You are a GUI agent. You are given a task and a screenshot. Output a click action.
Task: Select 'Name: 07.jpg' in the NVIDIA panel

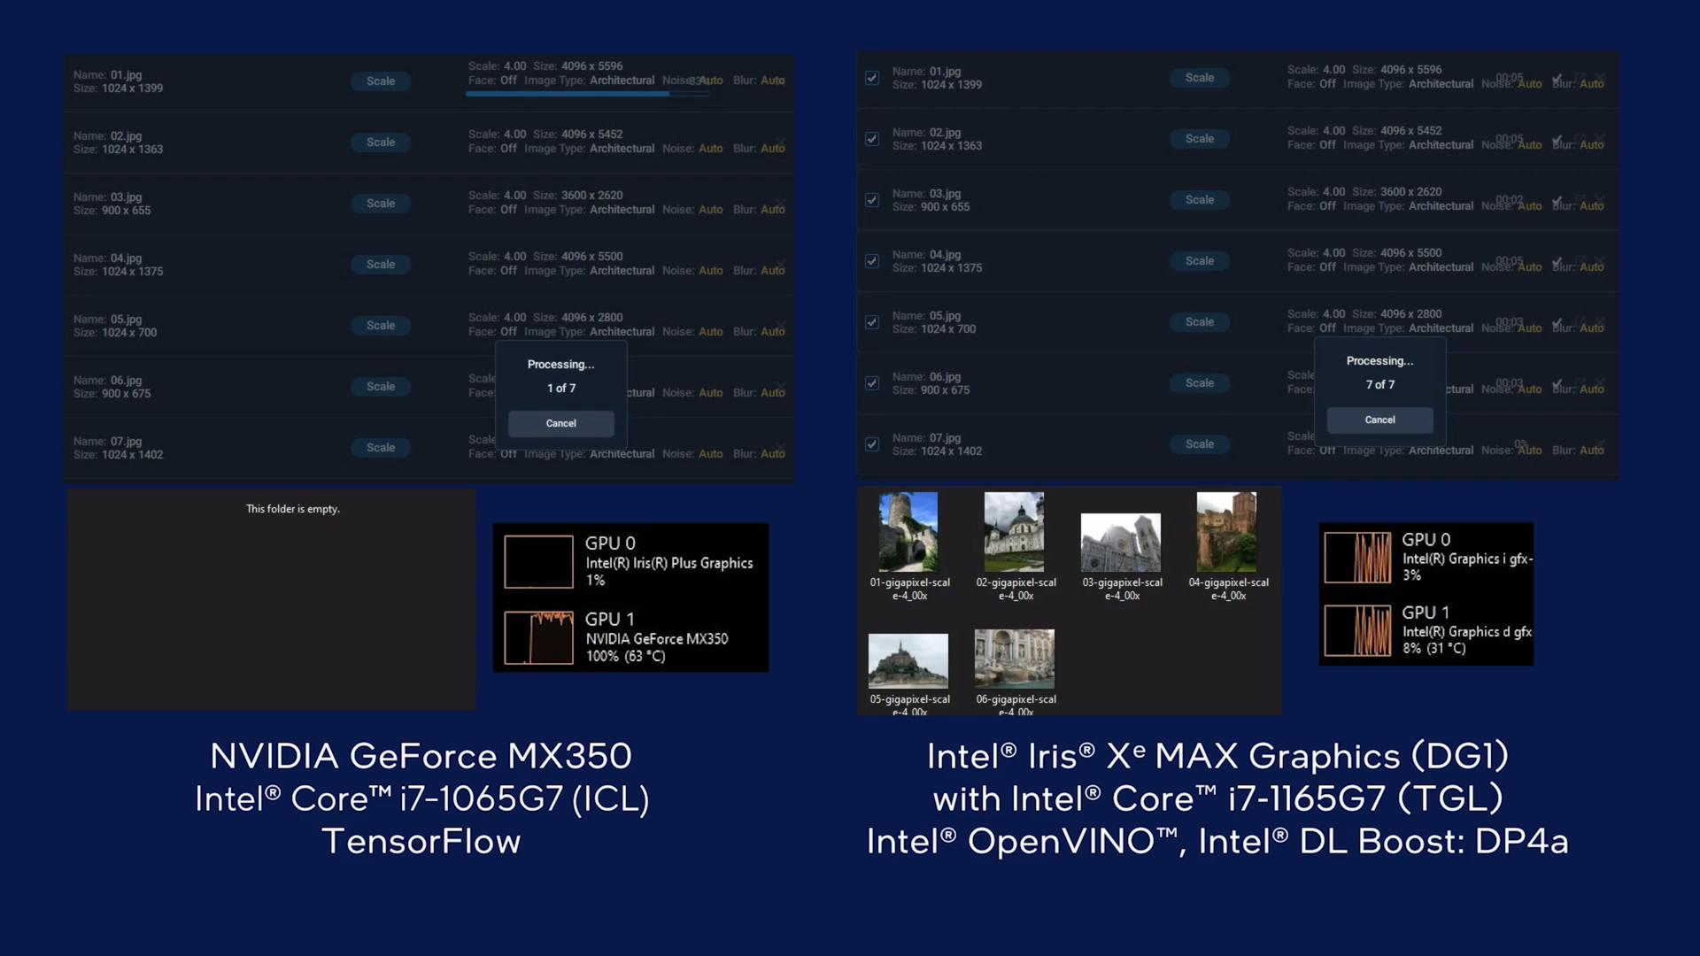click(x=108, y=442)
